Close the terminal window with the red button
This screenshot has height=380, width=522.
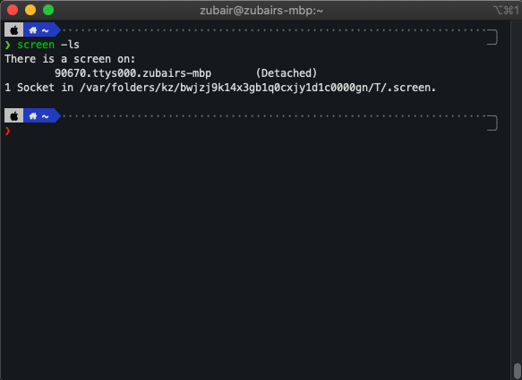point(13,10)
